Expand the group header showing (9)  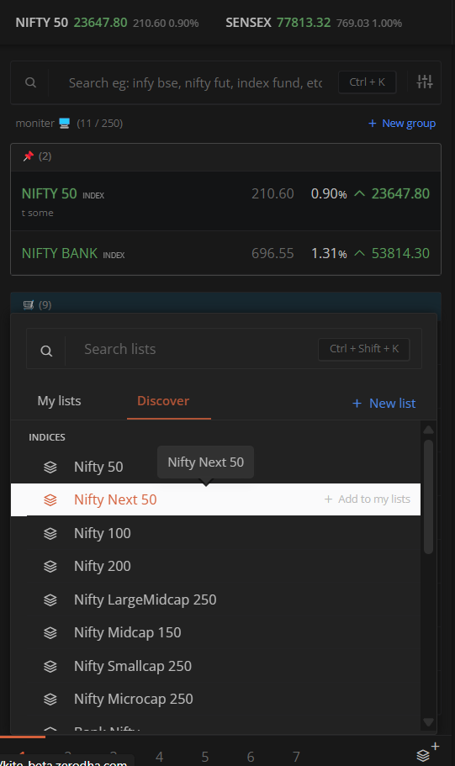[225, 305]
